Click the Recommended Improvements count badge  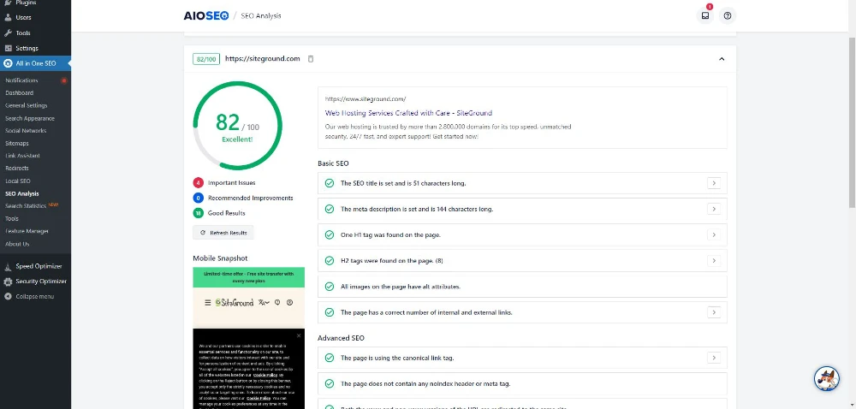coord(199,198)
